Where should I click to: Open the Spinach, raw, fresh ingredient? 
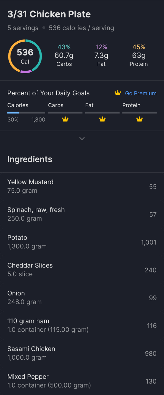pyautogui.click(x=82, y=214)
